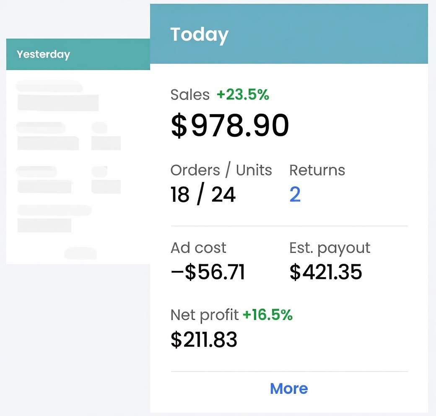
Task: Click the $211.83 net profit value
Action: coord(204,340)
